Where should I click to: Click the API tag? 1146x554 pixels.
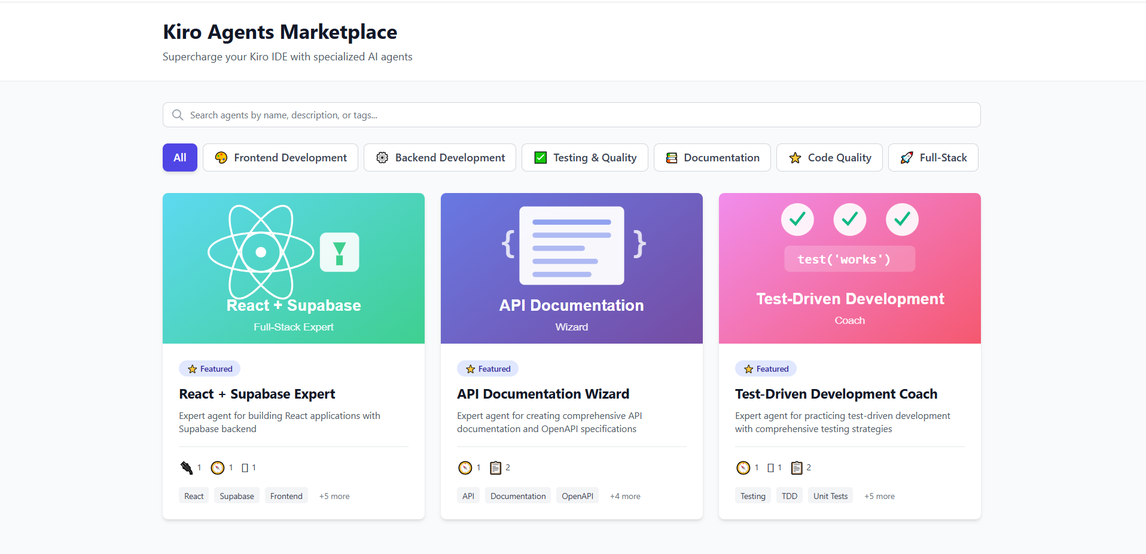(x=468, y=496)
